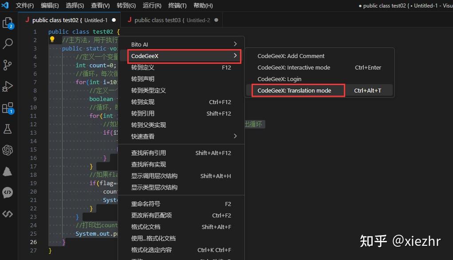Close the test02 Untitled-1 tab via its unsaved dot
The width and height of the screenshot is (453, 260).
(114, 20)
